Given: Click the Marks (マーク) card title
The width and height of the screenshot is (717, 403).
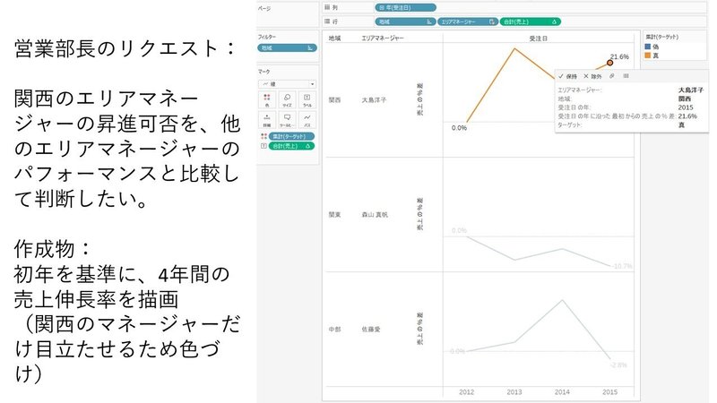Looking at the screenshot, I should coord(263,72).
